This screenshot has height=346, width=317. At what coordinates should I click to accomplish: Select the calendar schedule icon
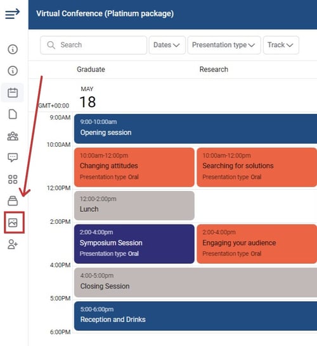click(x=13, y=93)
